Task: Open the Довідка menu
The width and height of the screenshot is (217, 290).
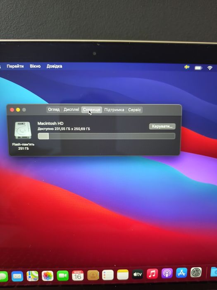Action: [54, 66]
